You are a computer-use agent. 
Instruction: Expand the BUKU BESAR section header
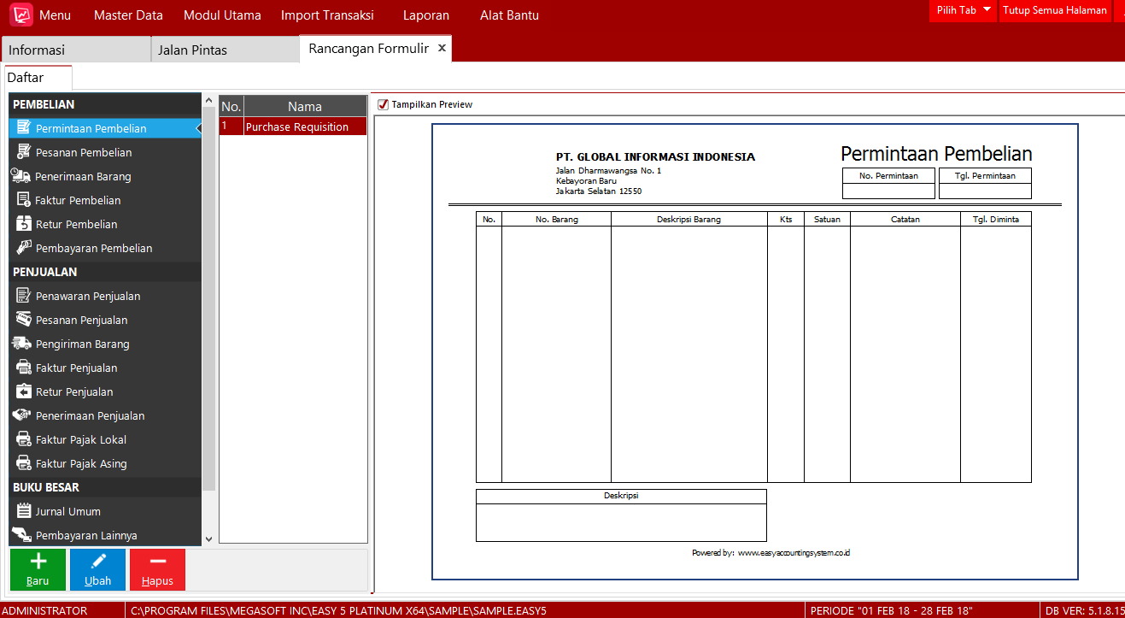103,487
